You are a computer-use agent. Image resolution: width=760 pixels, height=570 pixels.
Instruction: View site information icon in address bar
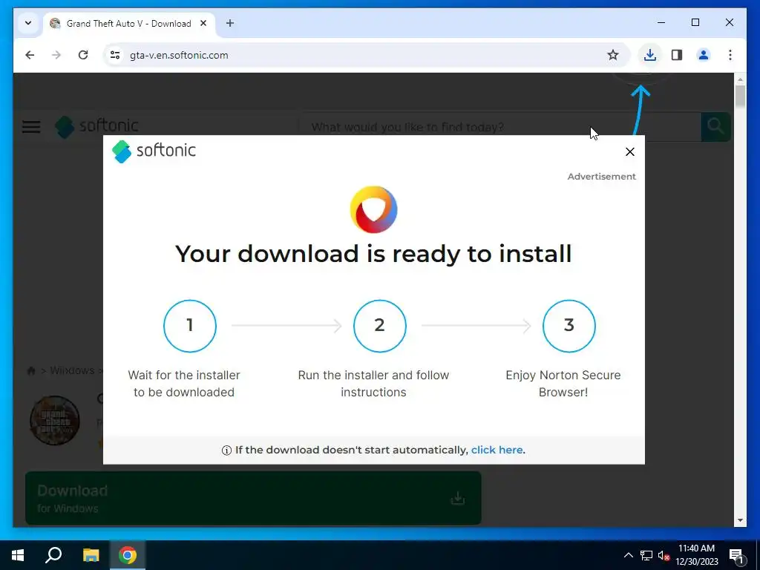coord(115,55)
